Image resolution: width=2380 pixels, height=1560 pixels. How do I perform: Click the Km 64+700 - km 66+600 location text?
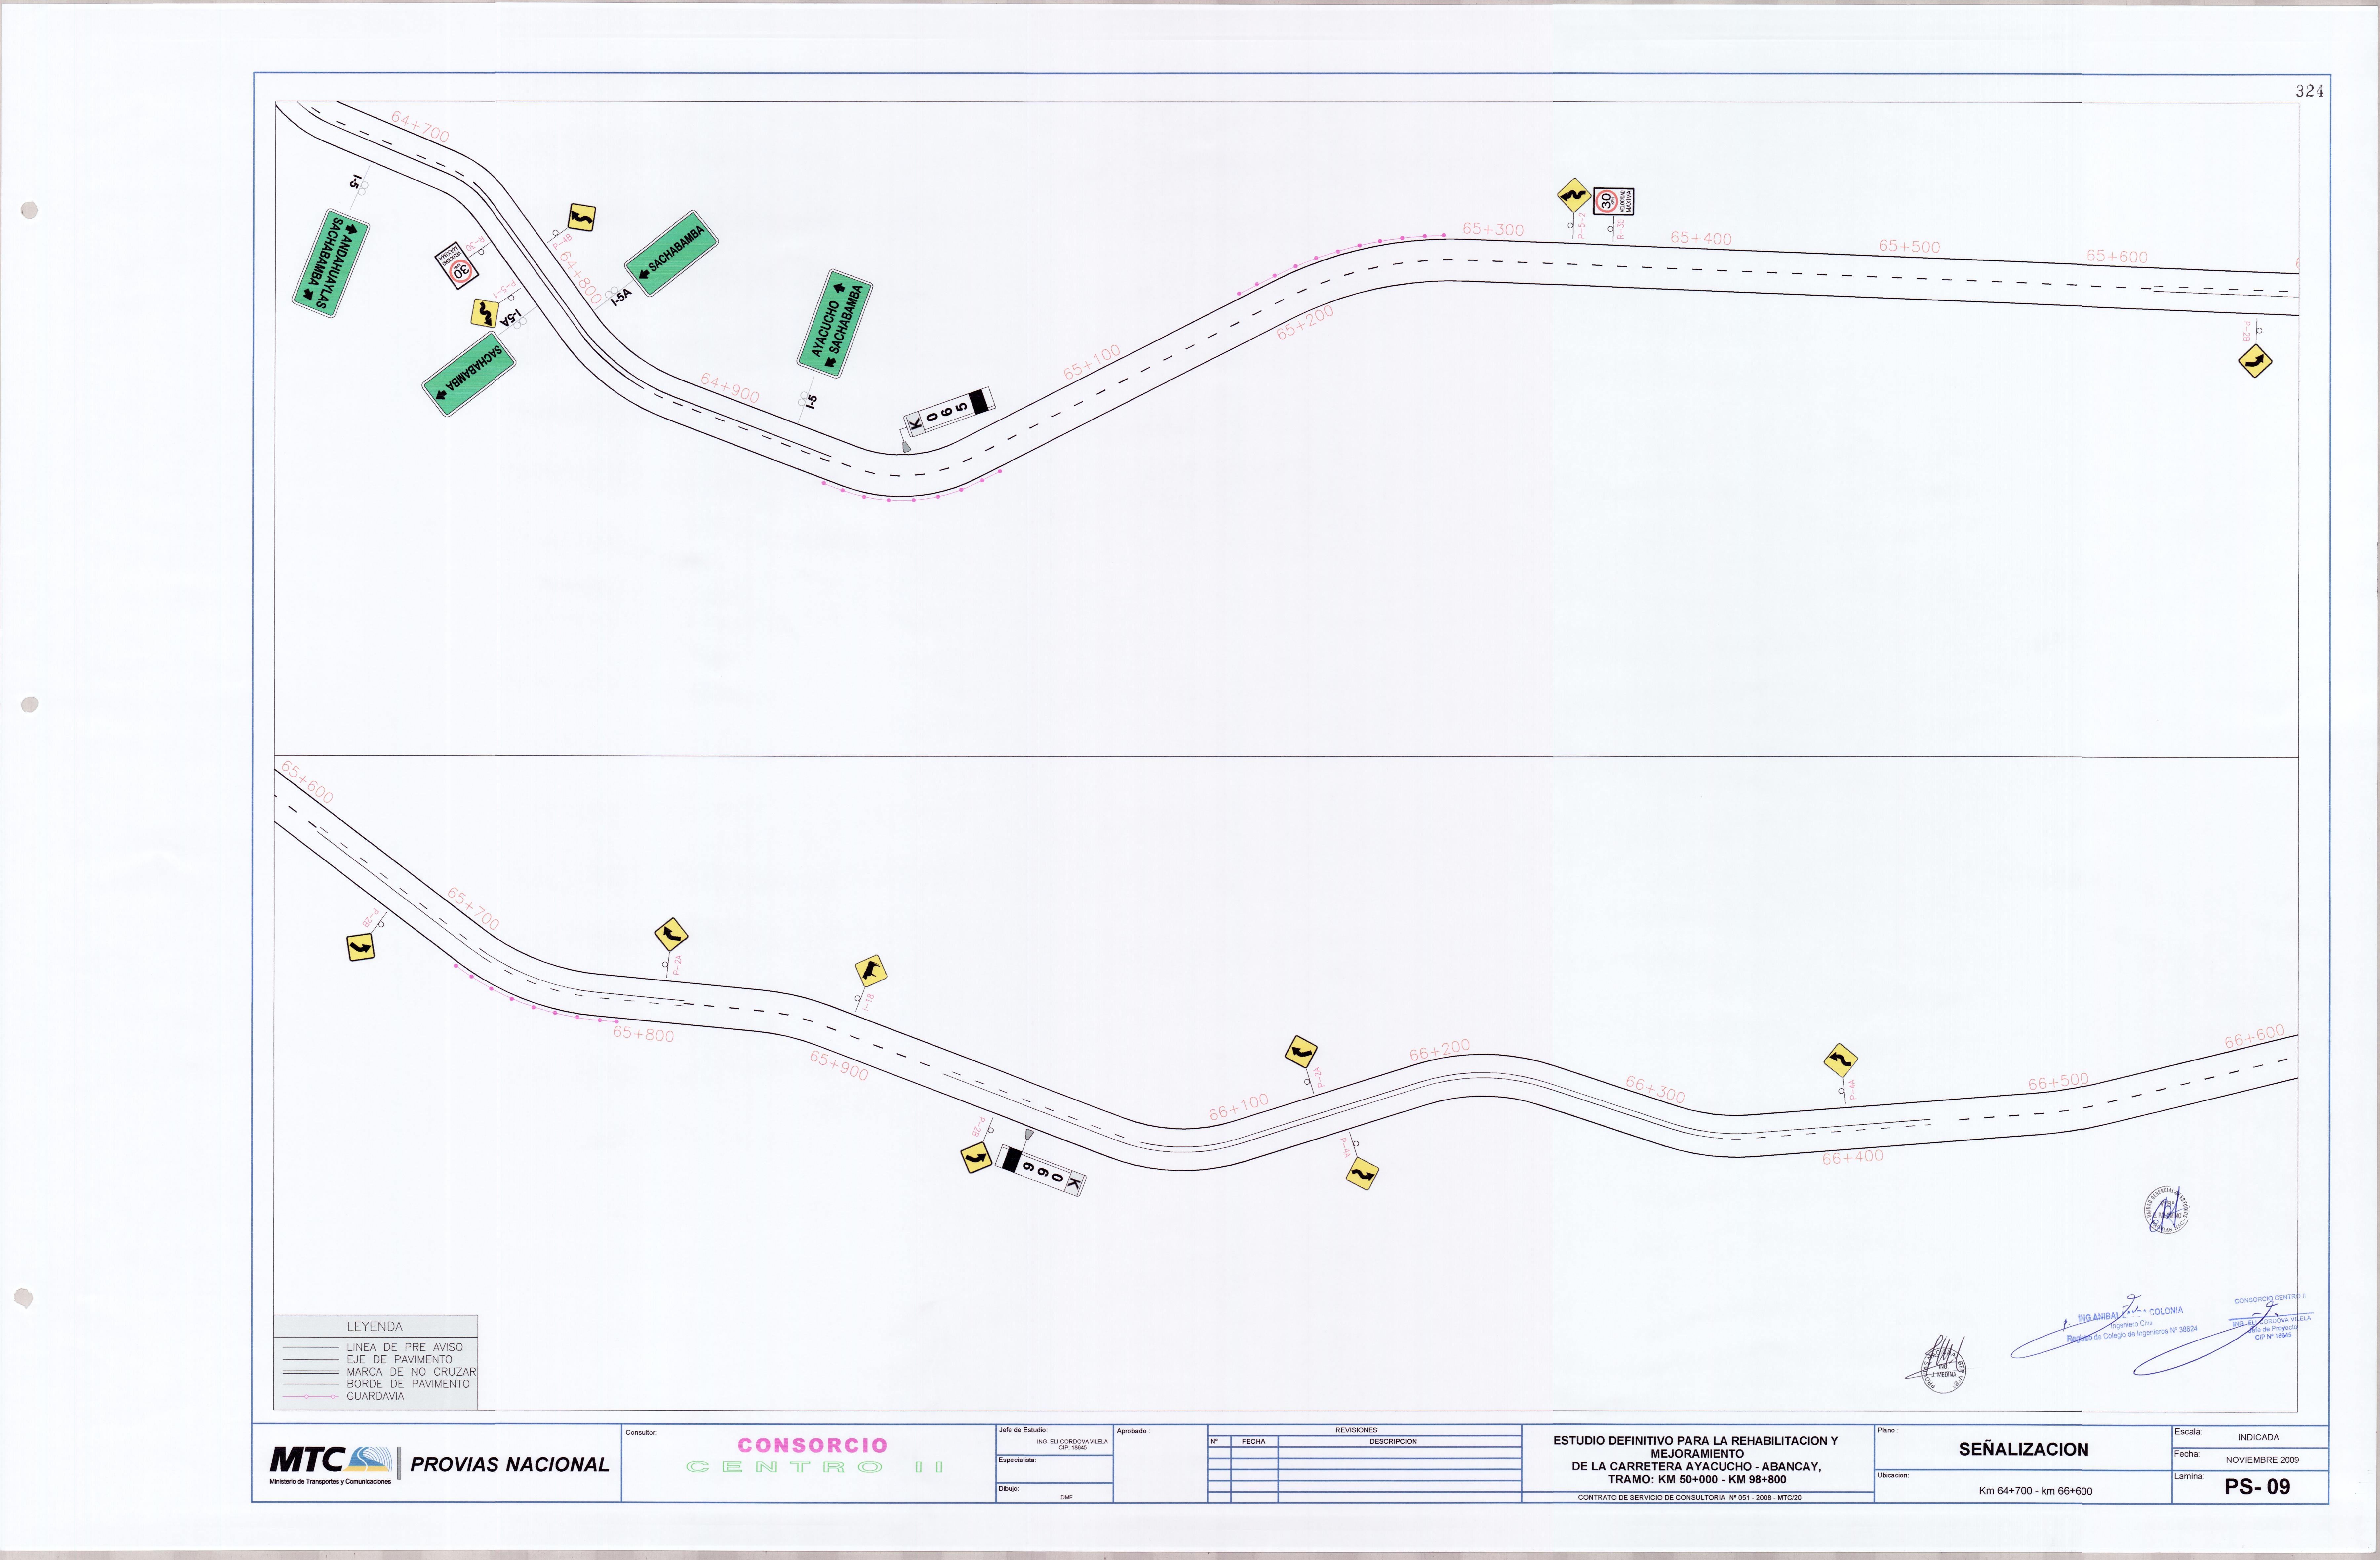point(2035,1491)
